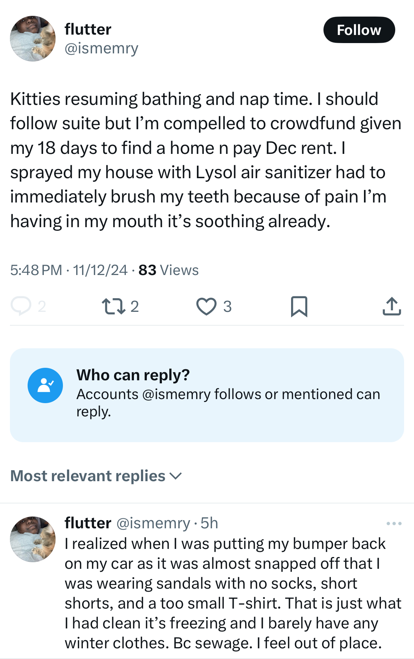Tap the blue Who can reply badge icon
This screenshot has height=659, width=414.
45,385
